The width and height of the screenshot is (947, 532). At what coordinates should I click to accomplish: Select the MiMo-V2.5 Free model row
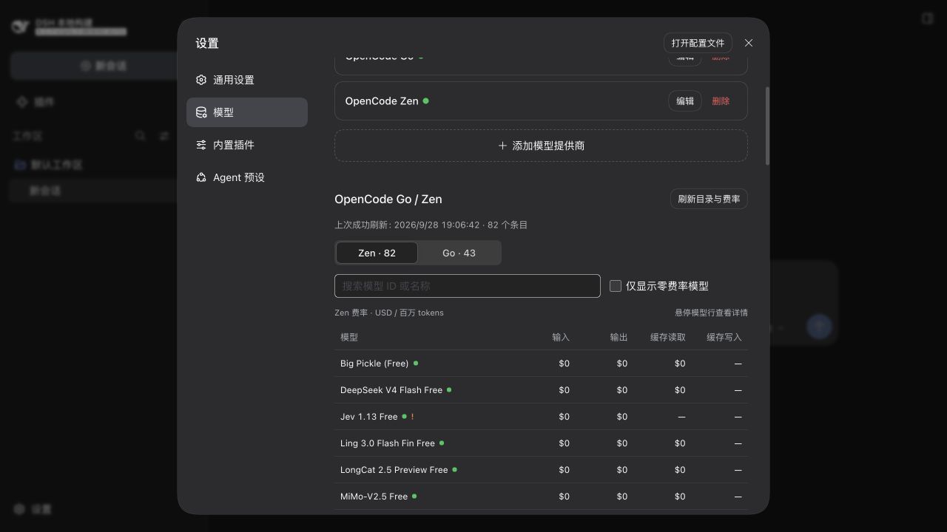pos(541,497)
